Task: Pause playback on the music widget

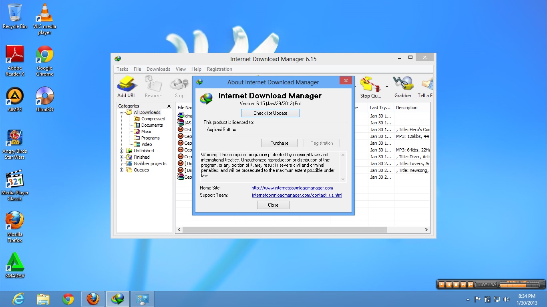Action: pos(449,285)
